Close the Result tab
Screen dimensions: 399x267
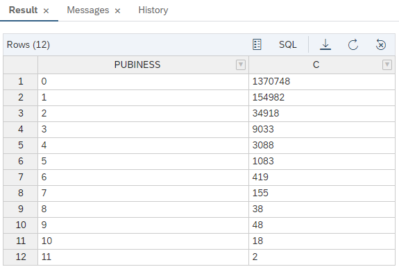[46, 10]
